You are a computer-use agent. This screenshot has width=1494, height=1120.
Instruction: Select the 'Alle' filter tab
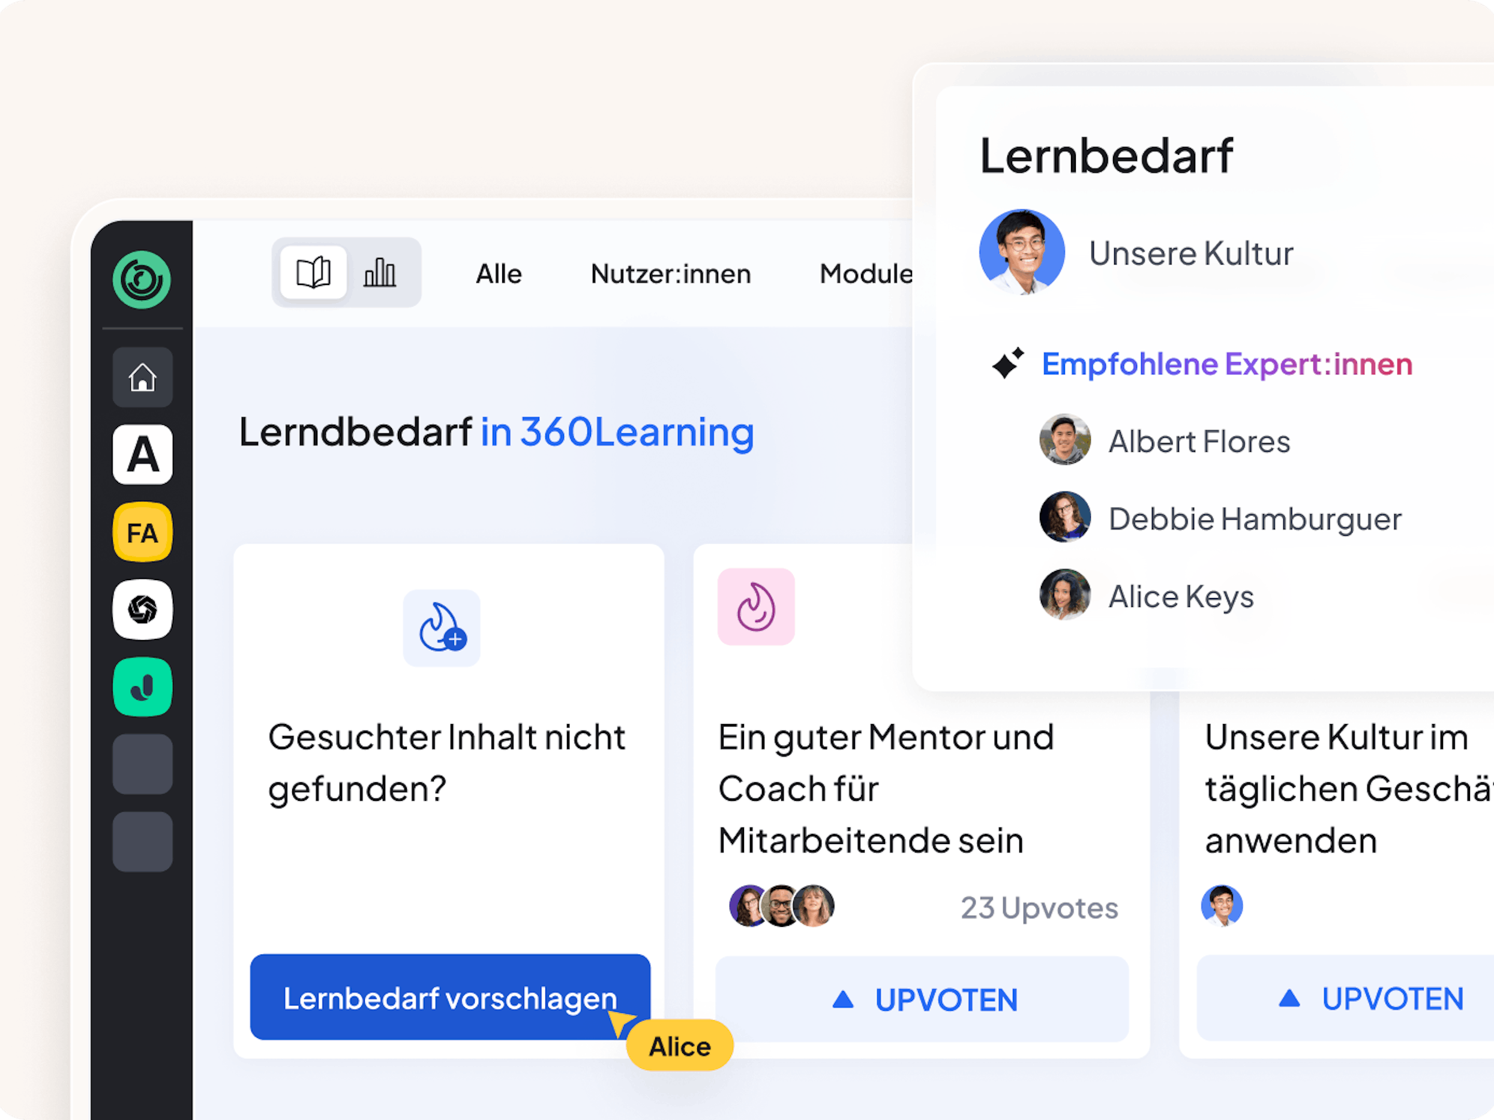[x=499, y=274]
